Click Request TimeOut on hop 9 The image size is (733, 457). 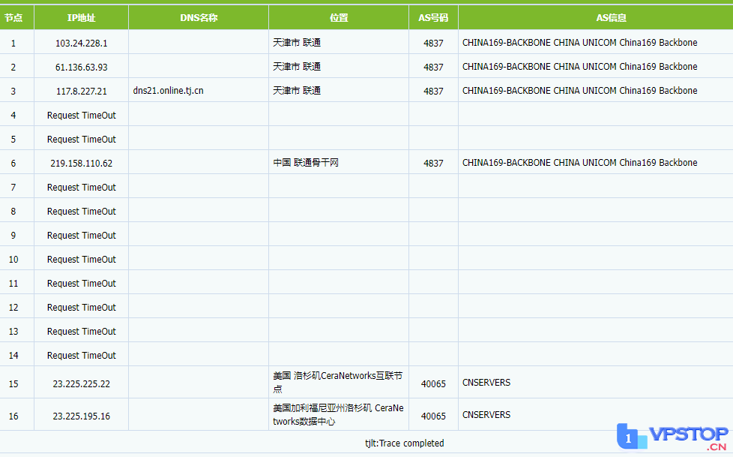point(82,235)
